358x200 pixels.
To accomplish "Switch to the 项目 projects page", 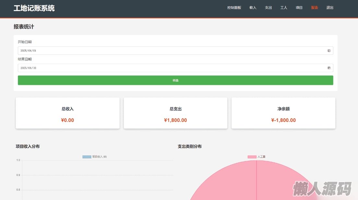I will pyautogui.click(x=299, y=8).
